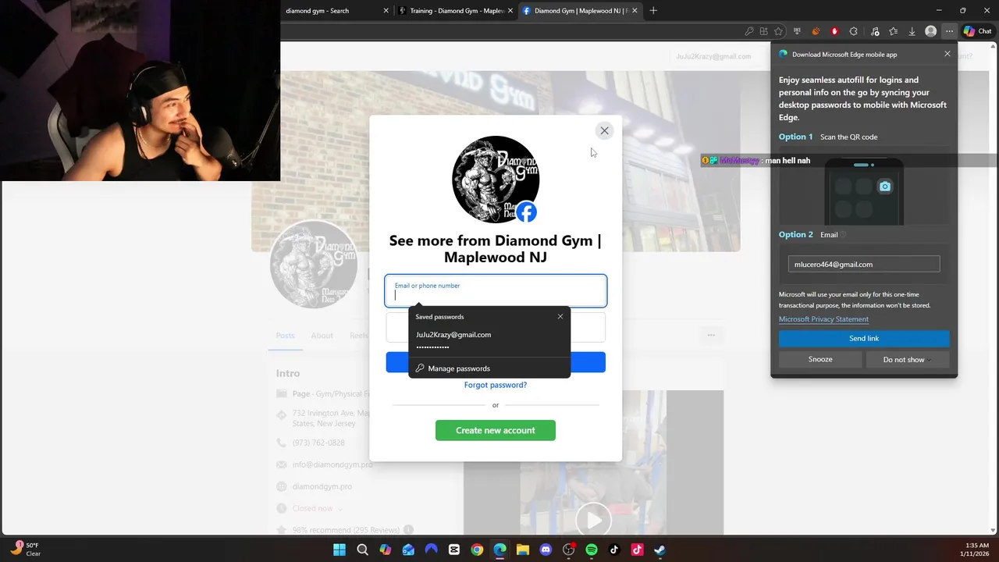Click the orange acorn extension icon
Viewport: 999px width, 562px height.
[x=816, y=31]
